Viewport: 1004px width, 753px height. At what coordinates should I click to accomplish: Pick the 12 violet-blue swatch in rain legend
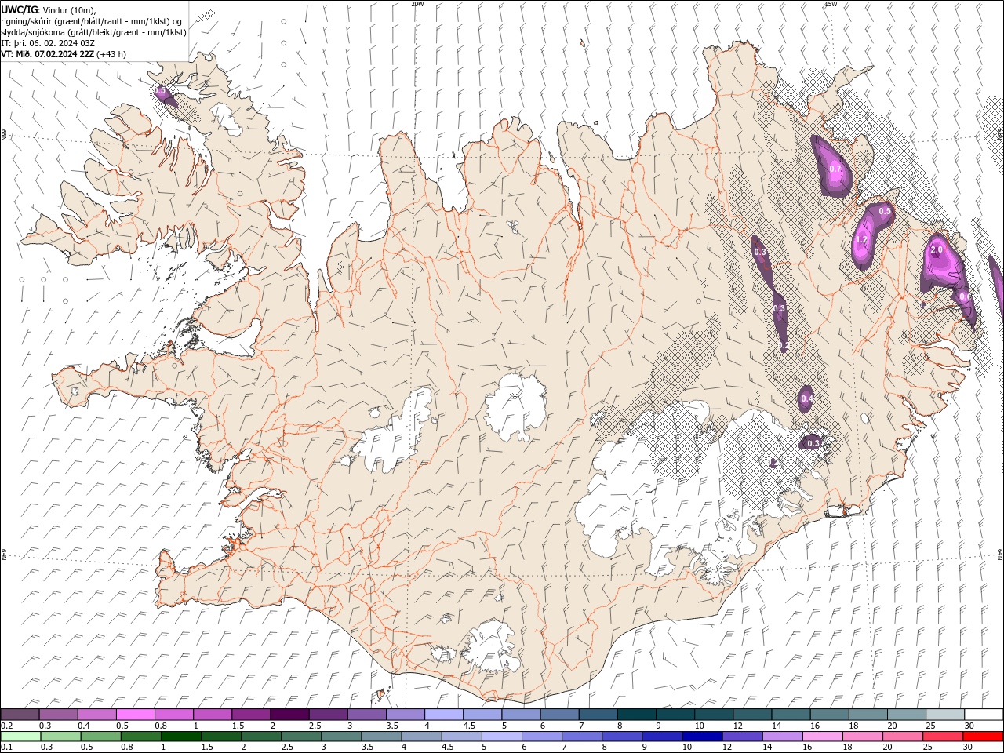click(x=741, y=737)
